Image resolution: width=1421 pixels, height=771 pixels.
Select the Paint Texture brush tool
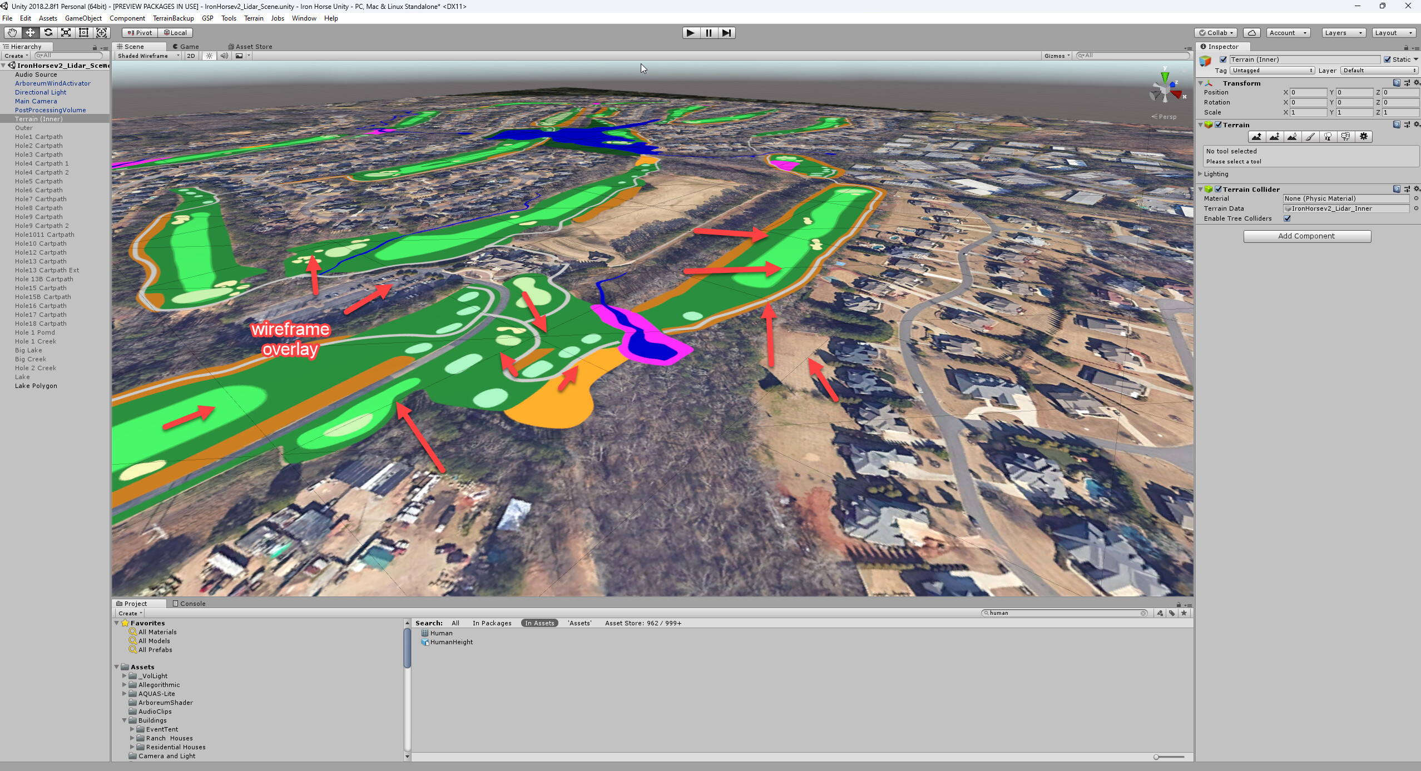pyautogui.click(x=1311, y=137)
